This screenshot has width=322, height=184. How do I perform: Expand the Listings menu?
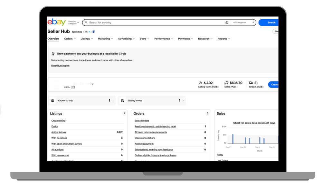click(x=87, y=39)
